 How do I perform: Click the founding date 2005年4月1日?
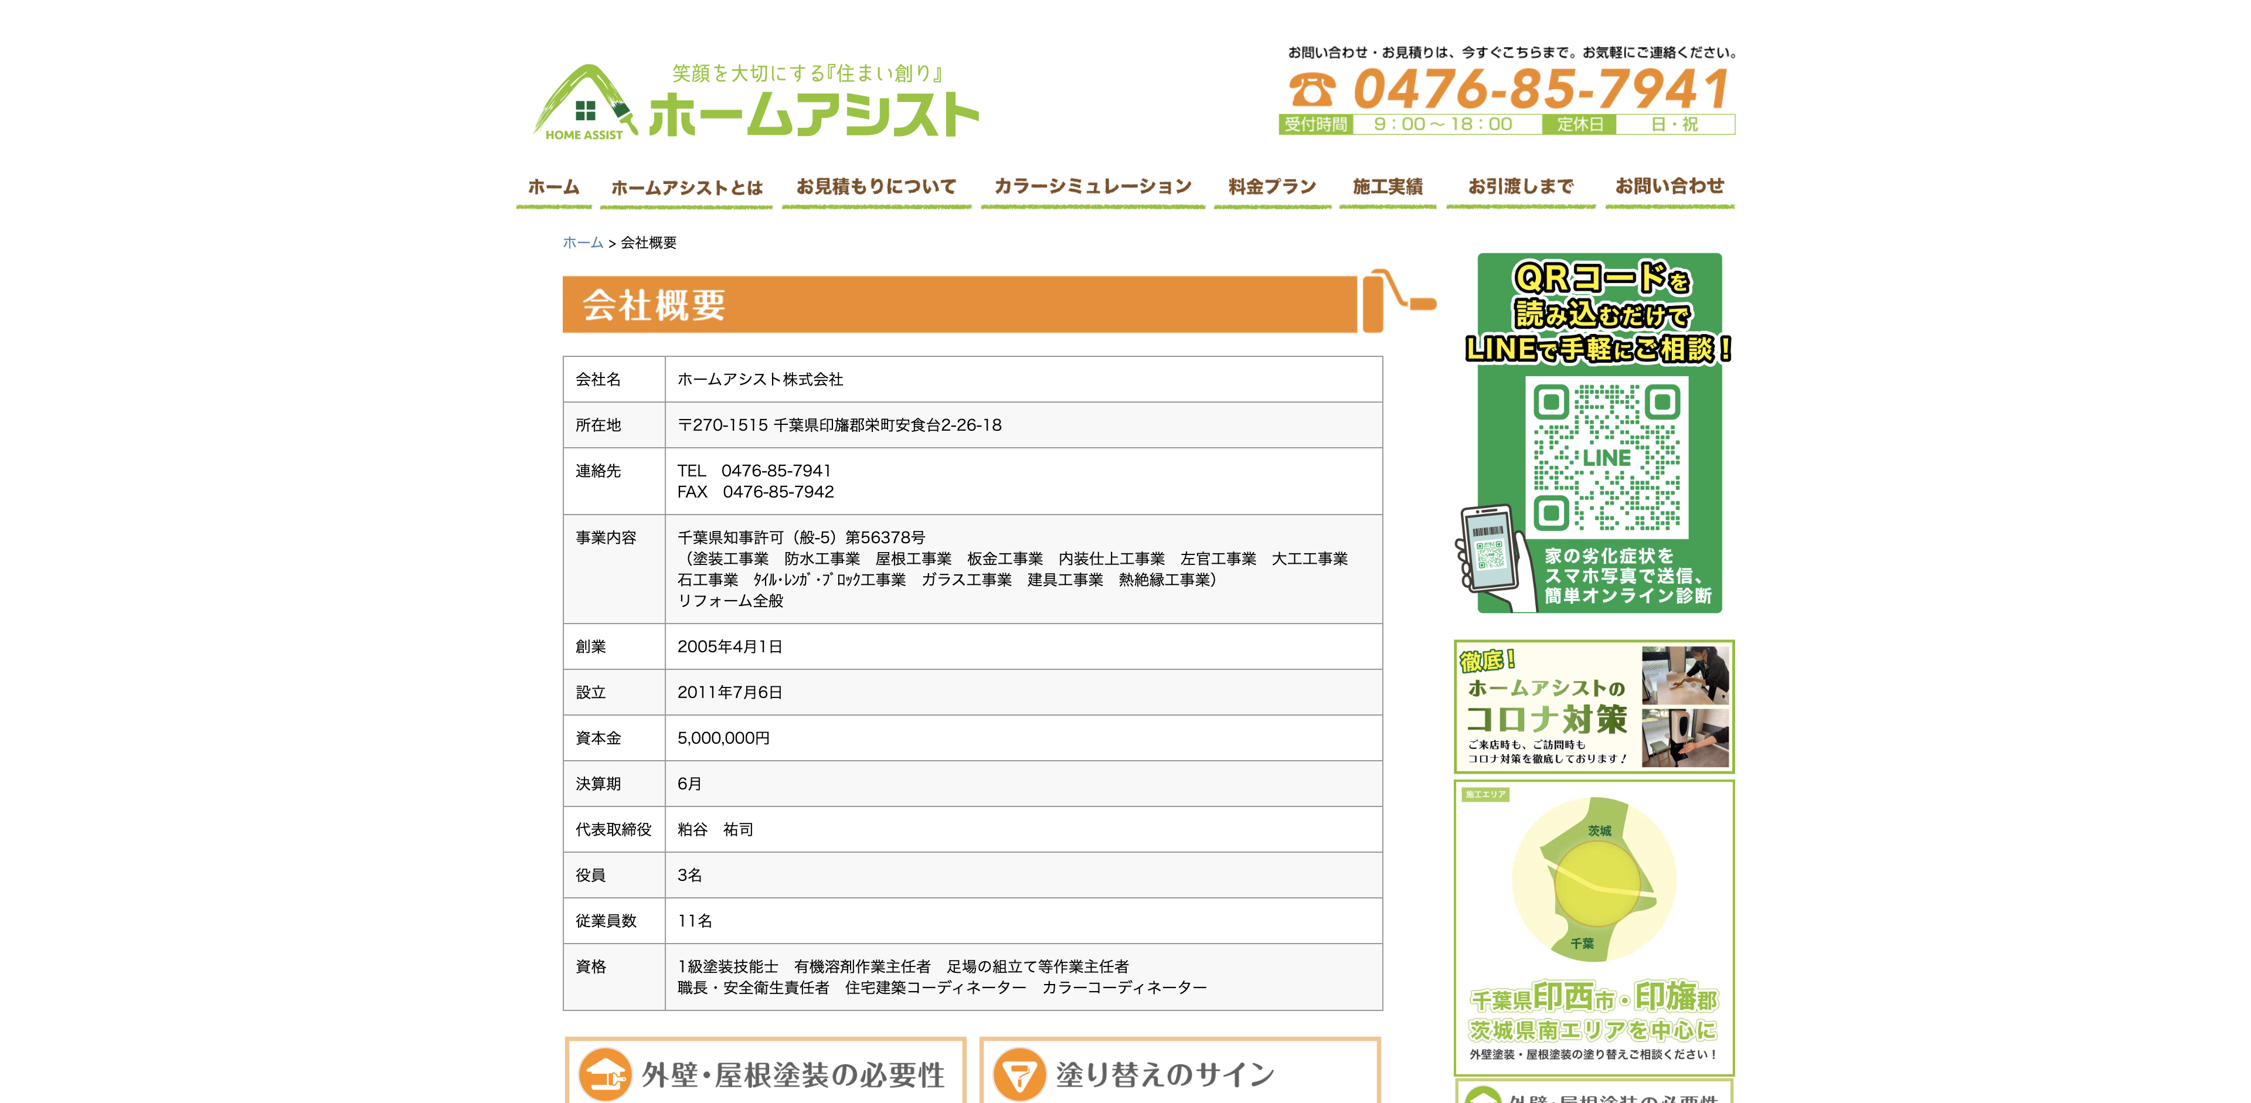[x=730, y=647]
